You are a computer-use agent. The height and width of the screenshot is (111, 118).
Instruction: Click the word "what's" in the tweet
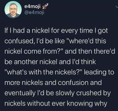point(14,72)
